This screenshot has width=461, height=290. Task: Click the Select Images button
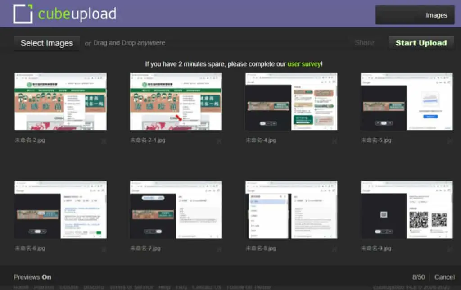click(47, 43)
